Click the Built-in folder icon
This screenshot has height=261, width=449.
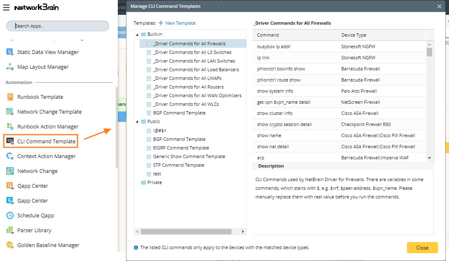tap(143, 34)
